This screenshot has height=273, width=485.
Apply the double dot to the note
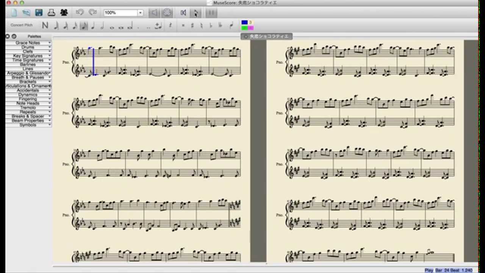coord(149,27)
